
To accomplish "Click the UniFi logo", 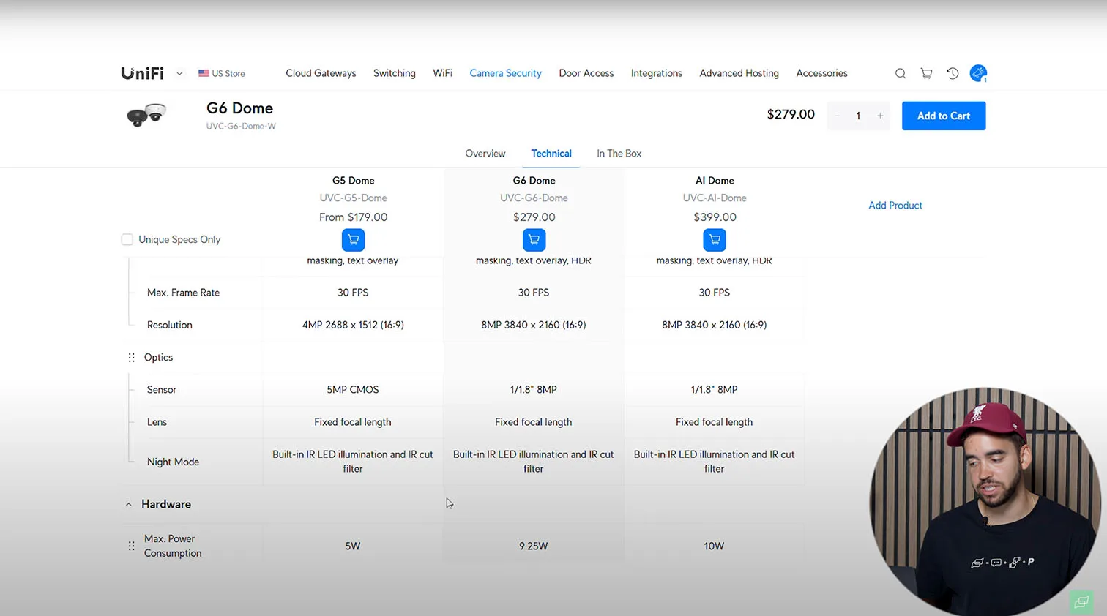I will (x=143, y=73).
